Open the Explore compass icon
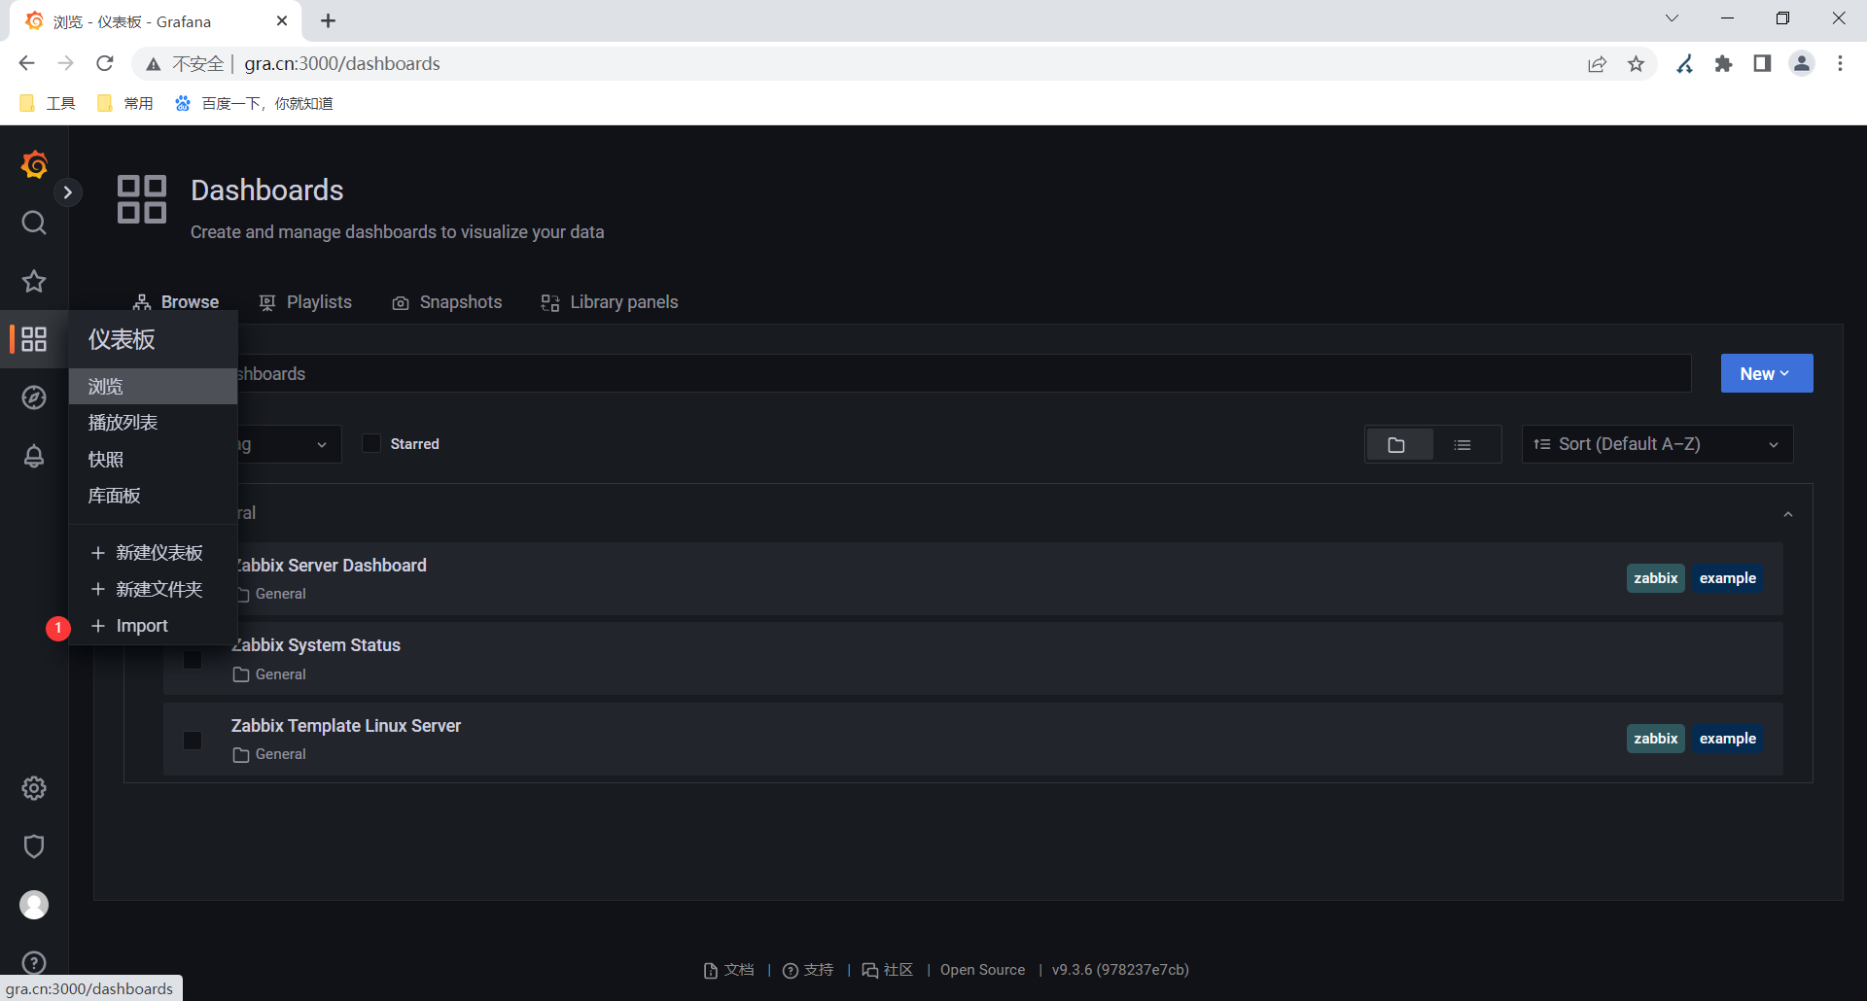1867x1001 pixels. pos(34,397)
